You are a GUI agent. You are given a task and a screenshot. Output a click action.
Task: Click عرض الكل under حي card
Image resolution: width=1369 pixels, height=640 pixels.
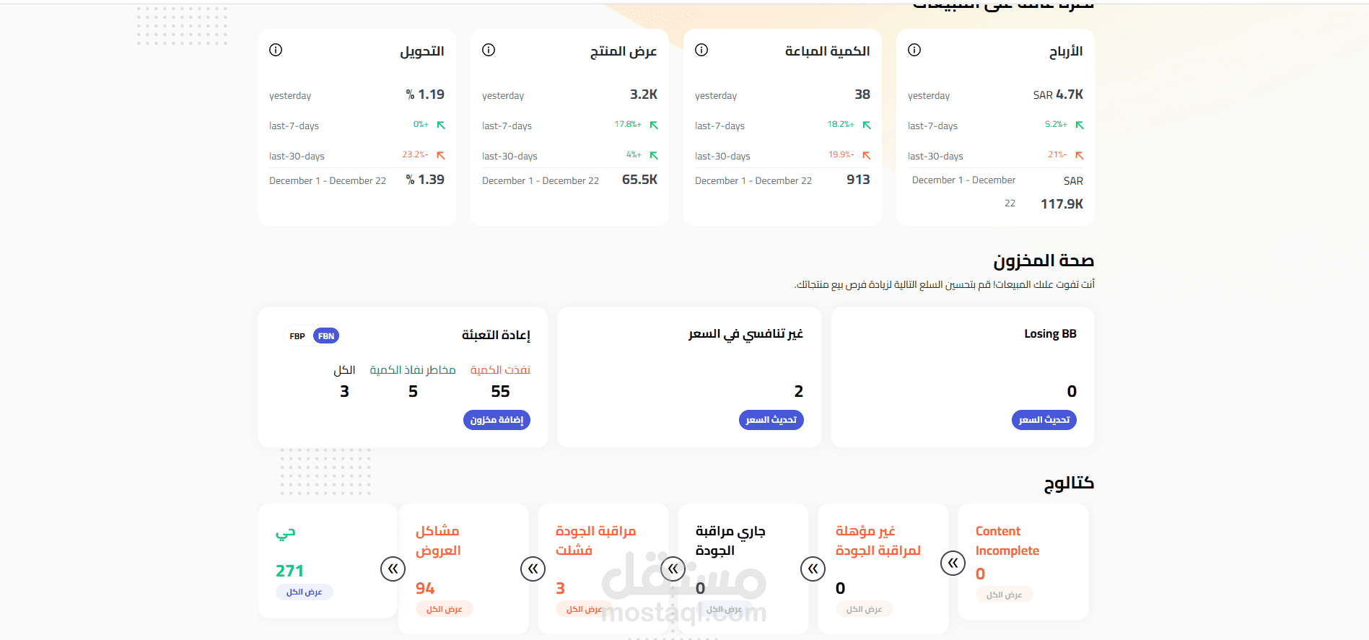click(x=304, y=592)
